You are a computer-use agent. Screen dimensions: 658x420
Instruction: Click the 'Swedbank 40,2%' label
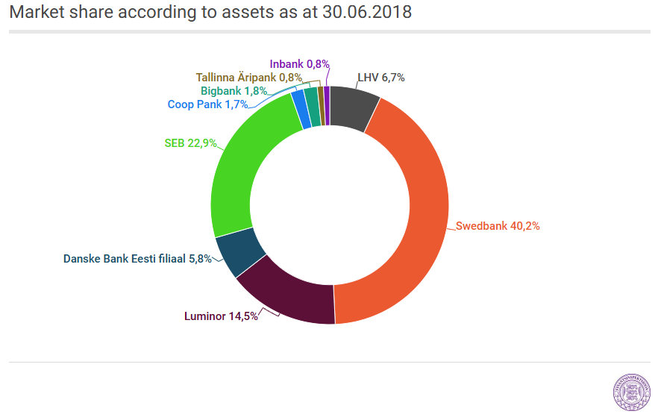[498, 226]
